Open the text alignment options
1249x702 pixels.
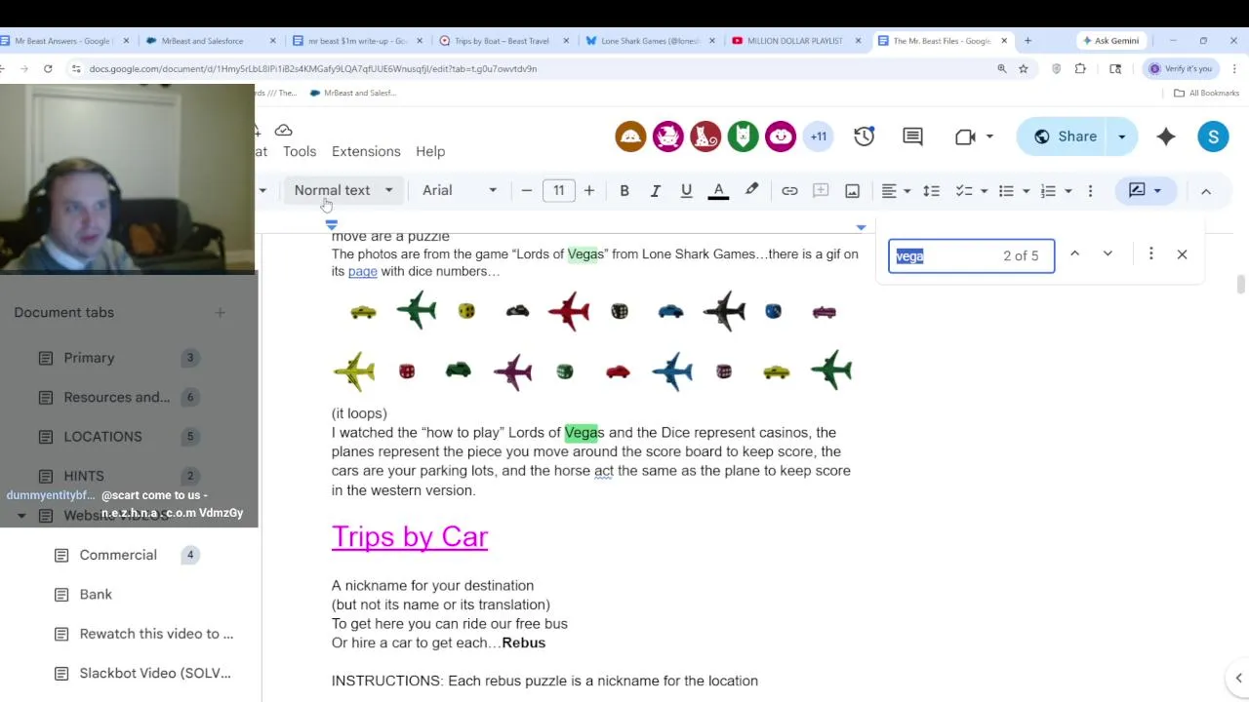(x=895, y=191)
